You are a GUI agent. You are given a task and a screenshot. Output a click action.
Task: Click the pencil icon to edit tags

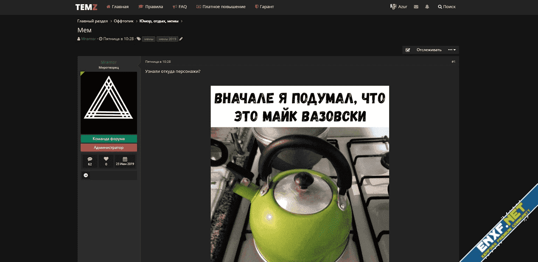coord(181,39)
